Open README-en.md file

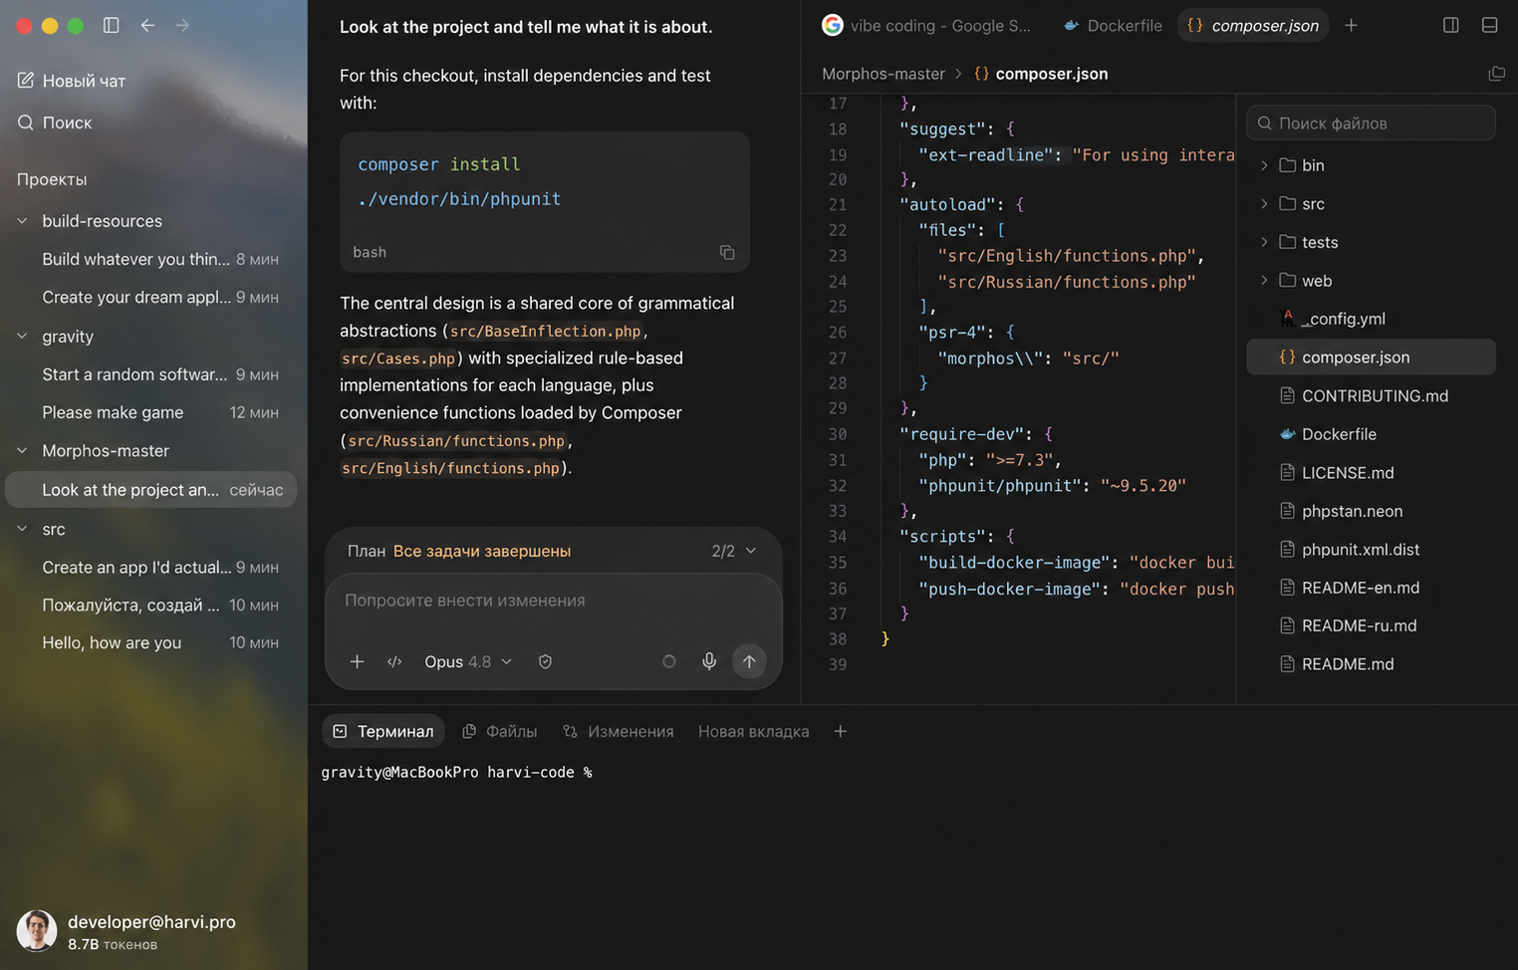pyautogui.click(x=1371, y=588)
